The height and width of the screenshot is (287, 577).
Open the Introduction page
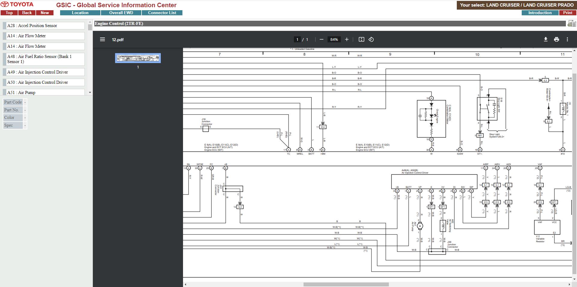click(540, 13)
